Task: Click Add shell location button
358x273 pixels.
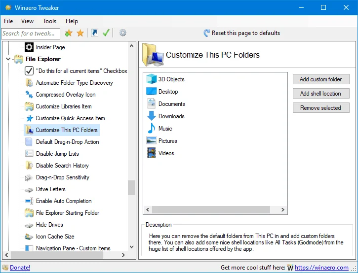Action: click(x=321, y=94)
